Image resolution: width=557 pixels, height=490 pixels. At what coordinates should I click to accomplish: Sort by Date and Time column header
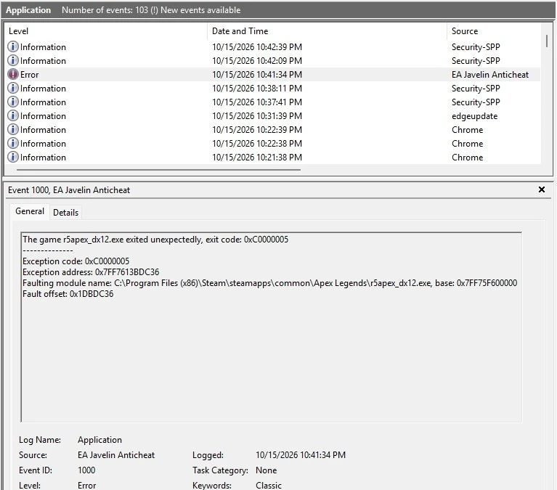click(327, 31)
